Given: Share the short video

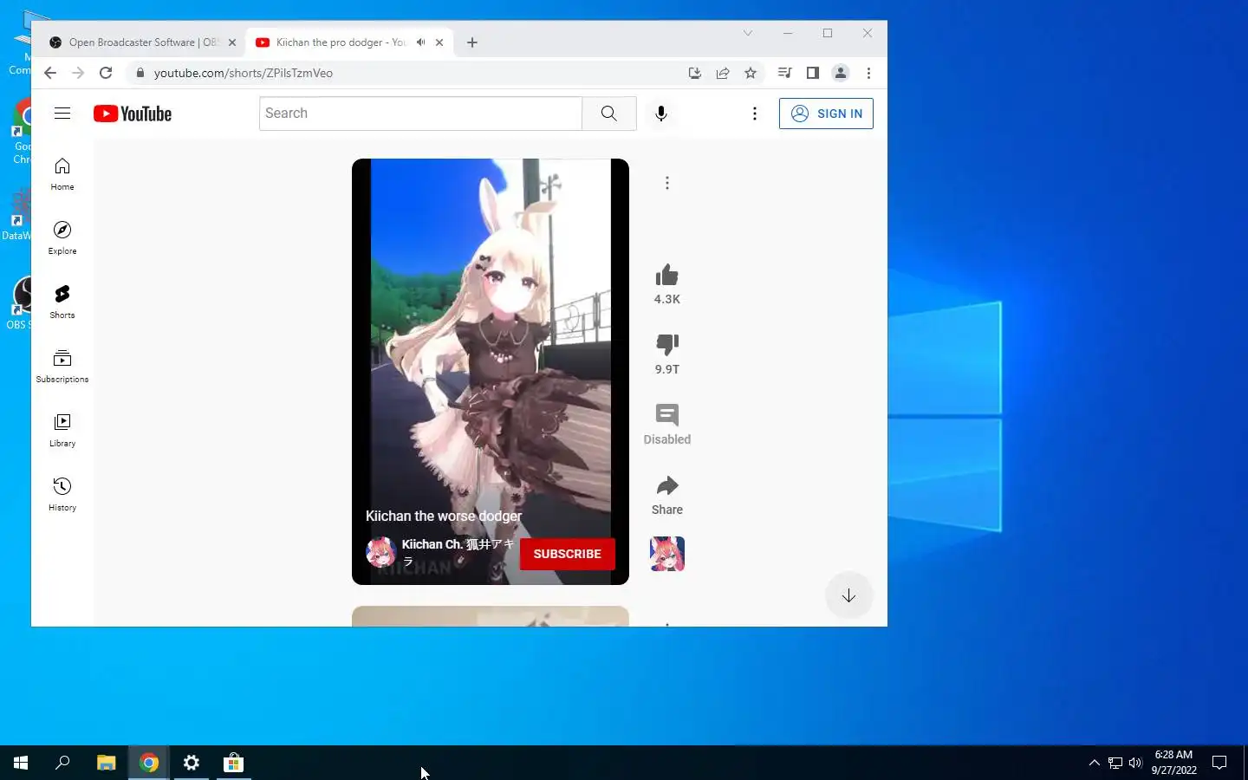Looking at the screenshot, I should (667, 485).
